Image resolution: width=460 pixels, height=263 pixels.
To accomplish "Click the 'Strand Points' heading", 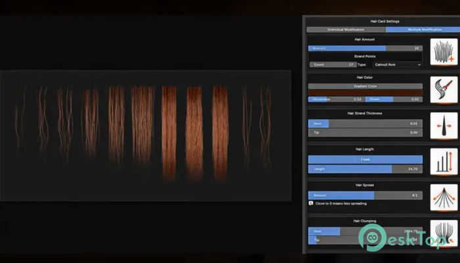I will tap(365, 57).
